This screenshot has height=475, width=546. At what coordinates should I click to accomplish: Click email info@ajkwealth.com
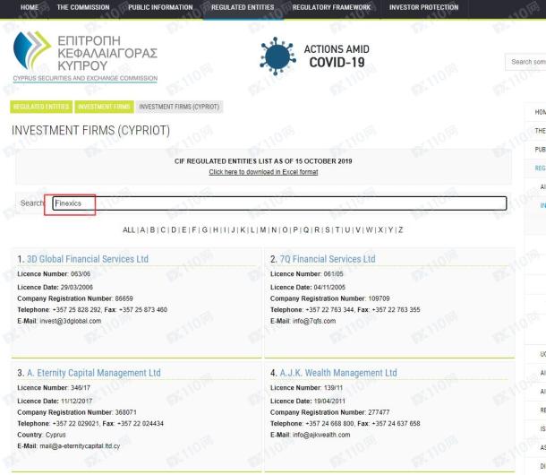click(x=321, y=435)
